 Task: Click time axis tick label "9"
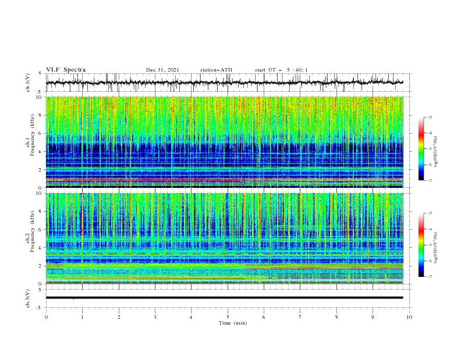(373, 317)
